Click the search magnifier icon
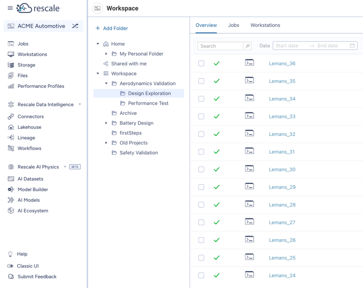The height and width of the screenshot is (288, 363). click(x=247, y=46)
